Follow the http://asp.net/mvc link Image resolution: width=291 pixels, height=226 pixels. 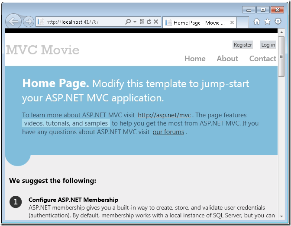coord(164,115)
